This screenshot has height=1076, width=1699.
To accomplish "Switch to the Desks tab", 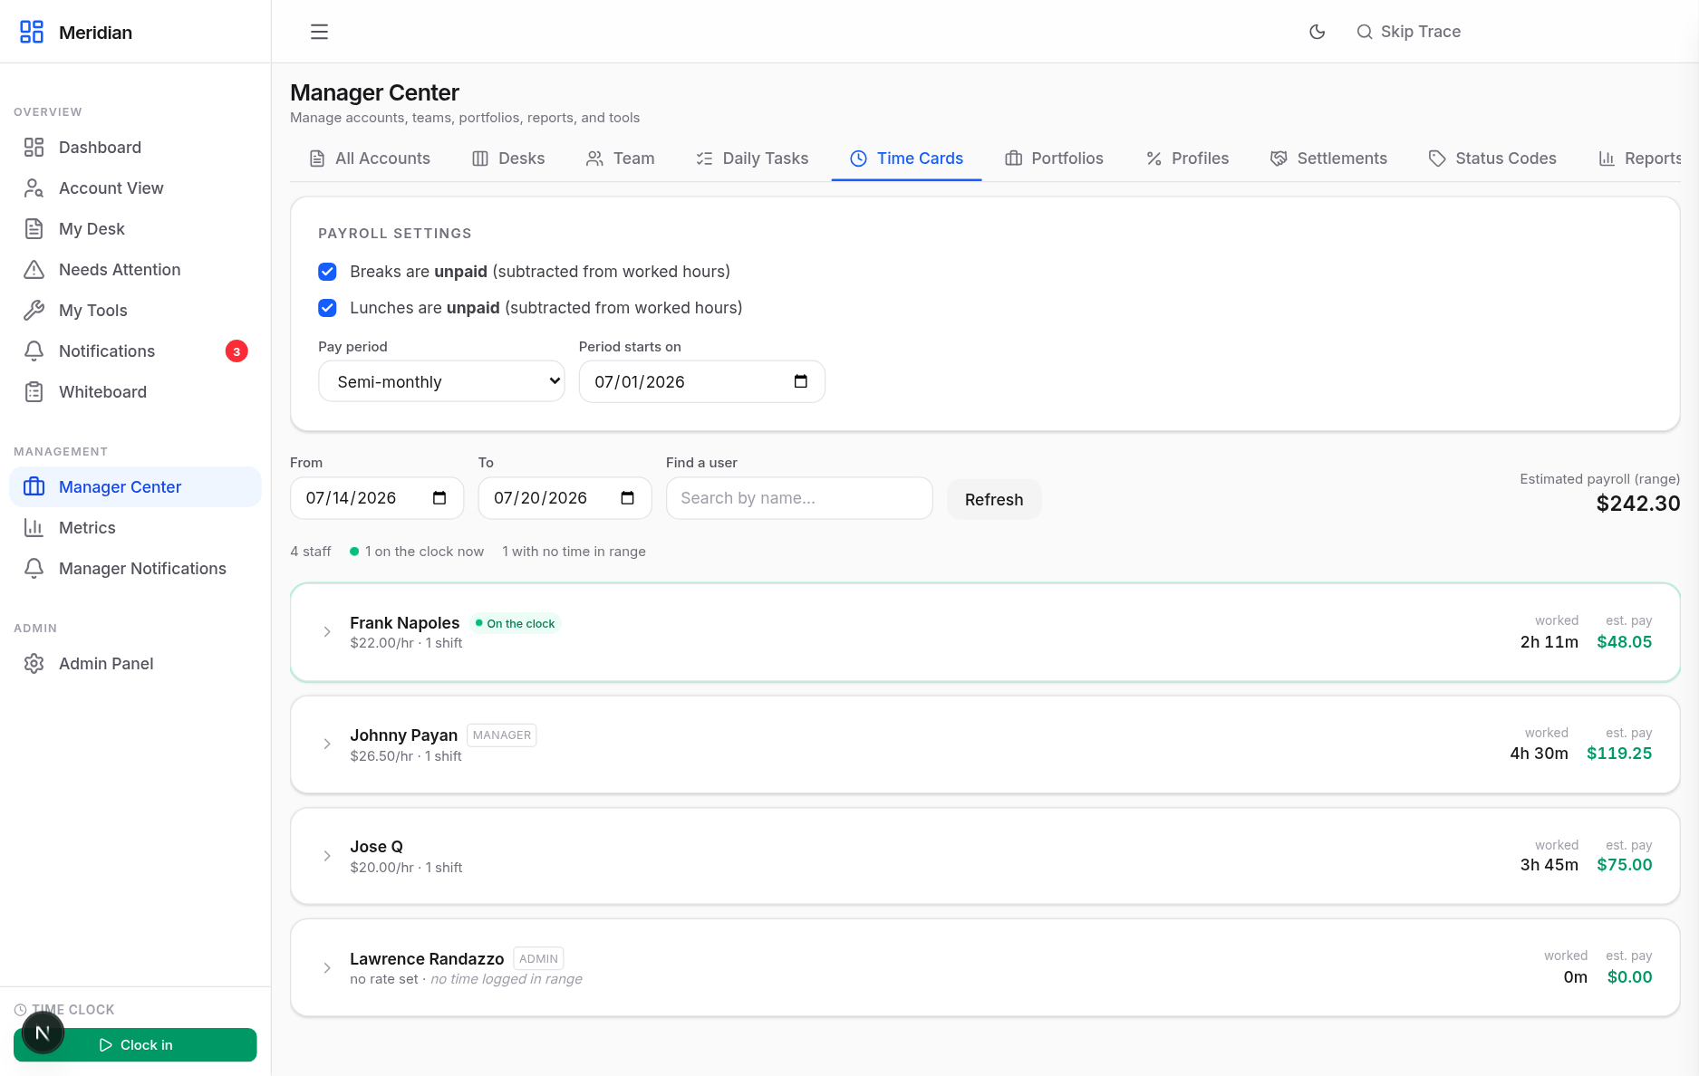I will 508,159.
